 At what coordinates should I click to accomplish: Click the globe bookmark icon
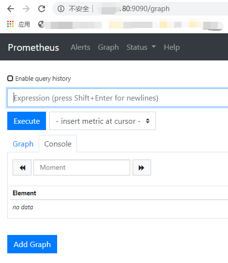tap(41, 24)
